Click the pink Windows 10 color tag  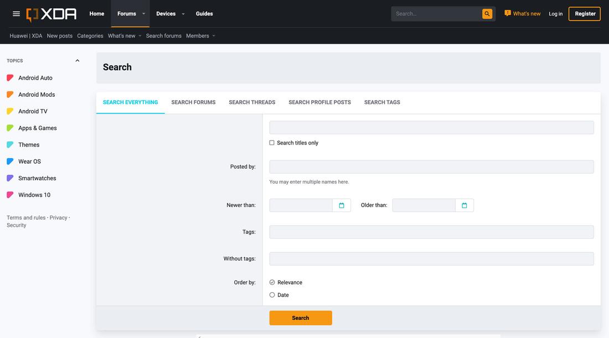[x=9, y=194]
